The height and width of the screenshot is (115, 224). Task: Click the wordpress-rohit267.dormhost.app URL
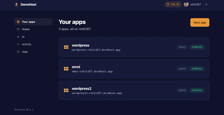point(96,50)
